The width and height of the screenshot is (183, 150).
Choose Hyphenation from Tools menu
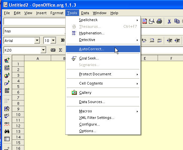coord(103,33)
